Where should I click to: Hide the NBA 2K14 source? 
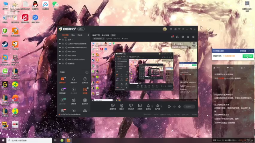(x=60, y=55)
